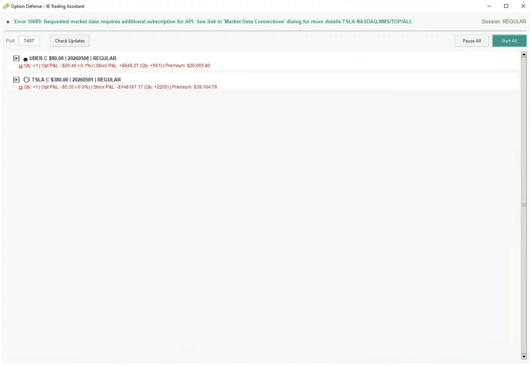The width and height of the screenshot is (532, 365).
Task: Focus the Port input field showing 7497
Action: (29, 41)
